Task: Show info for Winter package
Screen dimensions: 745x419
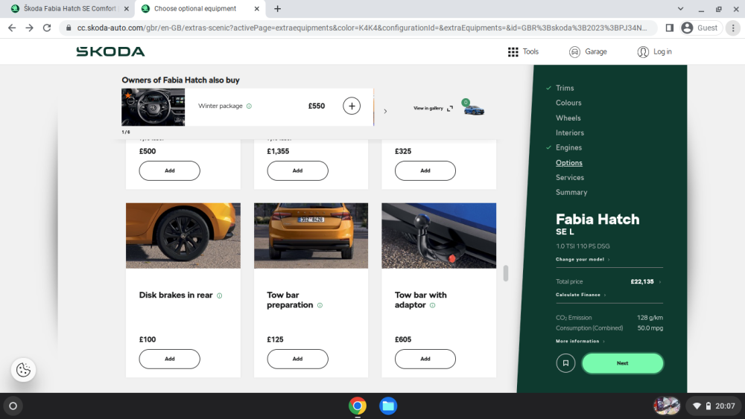Action: pos(249,106)
